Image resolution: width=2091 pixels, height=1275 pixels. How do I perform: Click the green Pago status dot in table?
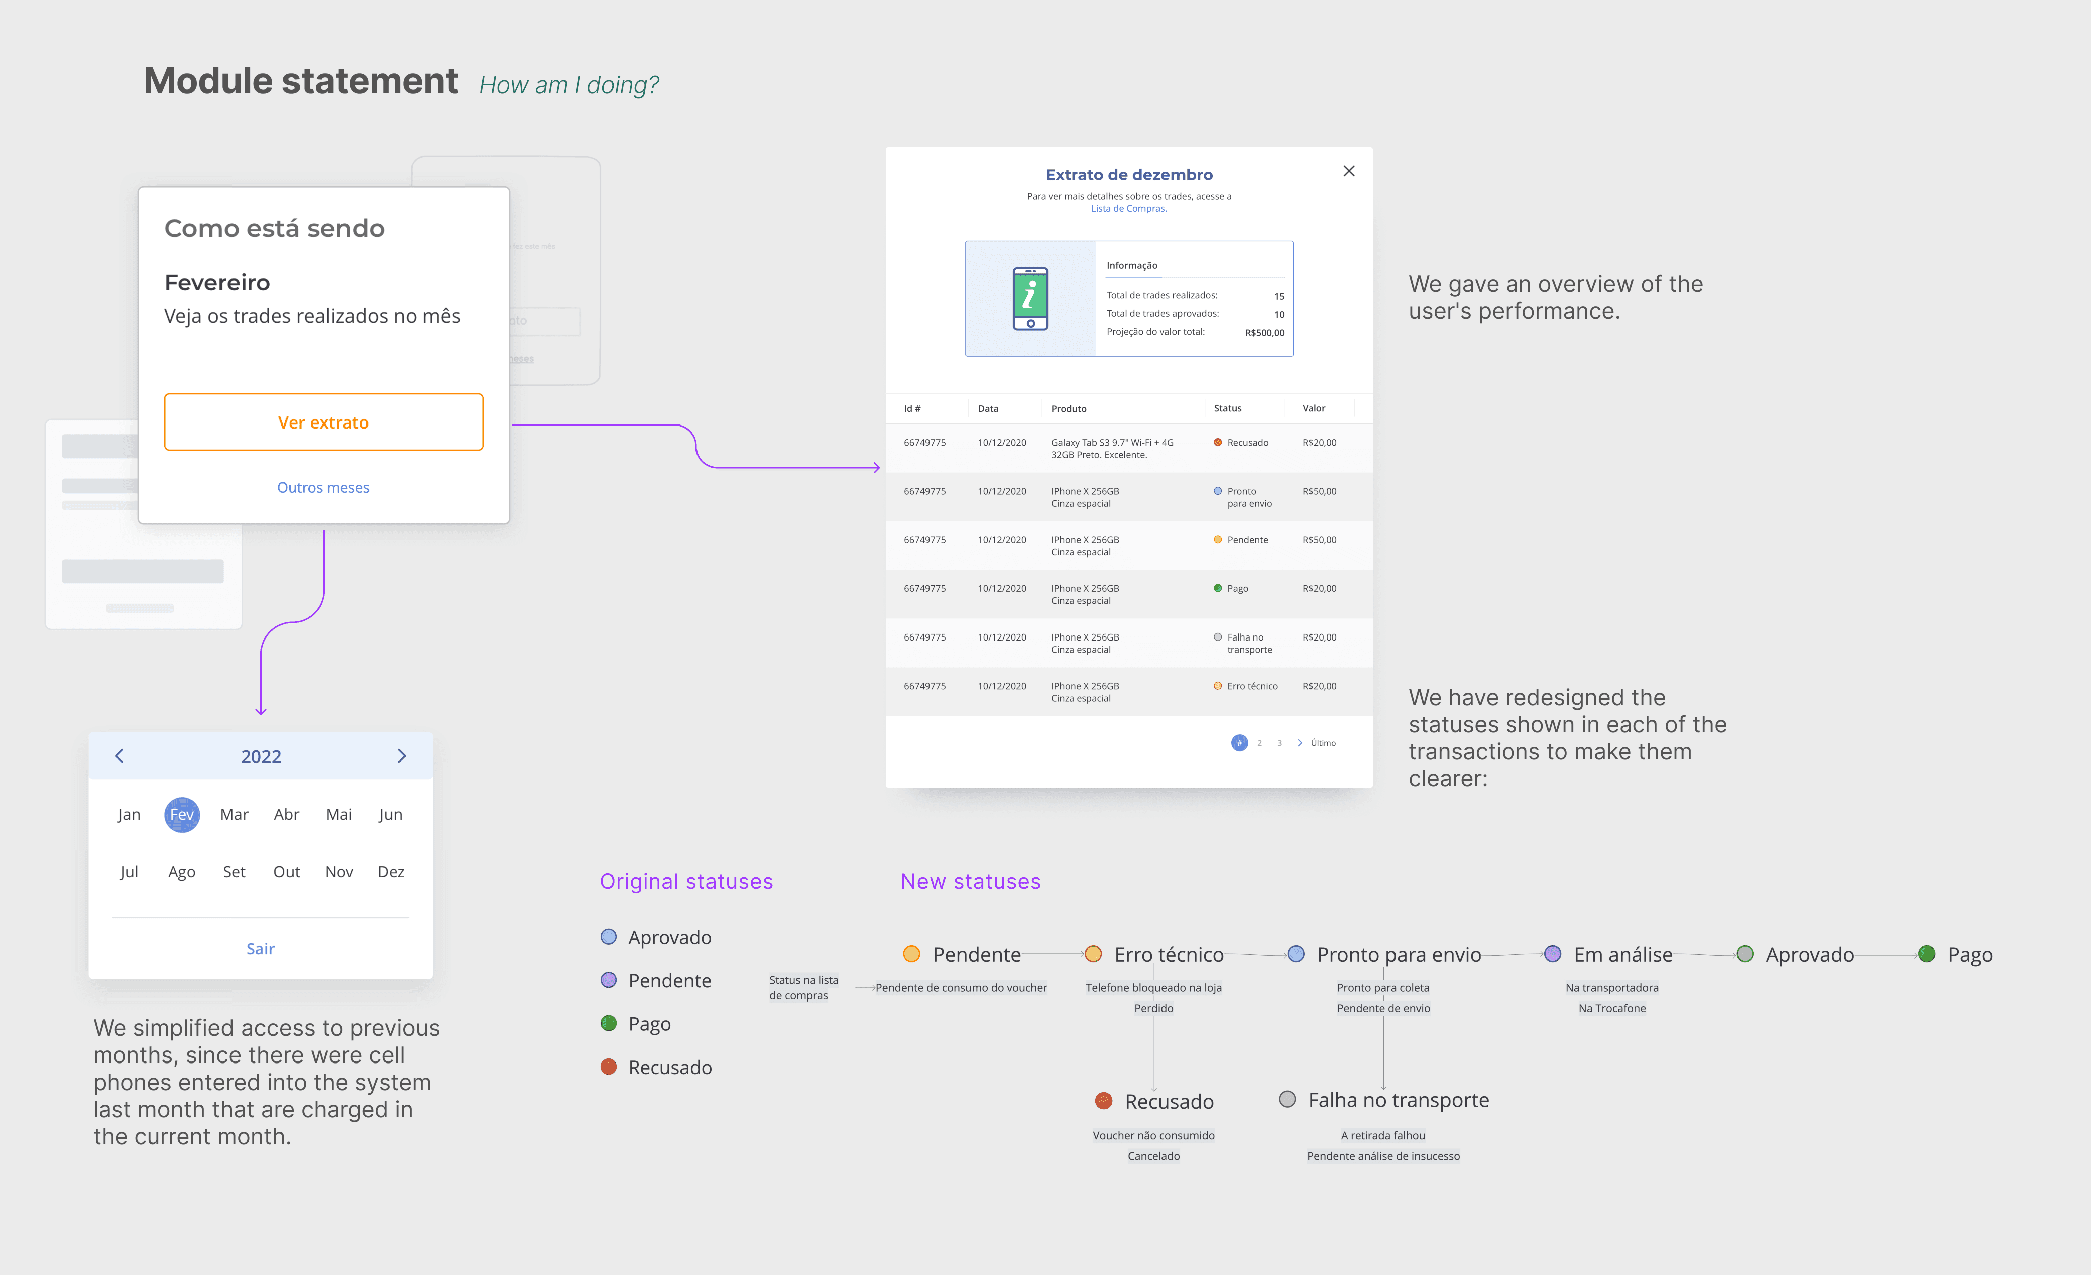[1217, 588]
